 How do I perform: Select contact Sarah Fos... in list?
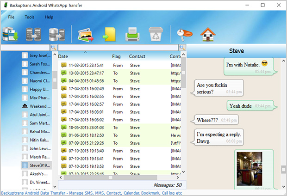[x=36, y=64]
